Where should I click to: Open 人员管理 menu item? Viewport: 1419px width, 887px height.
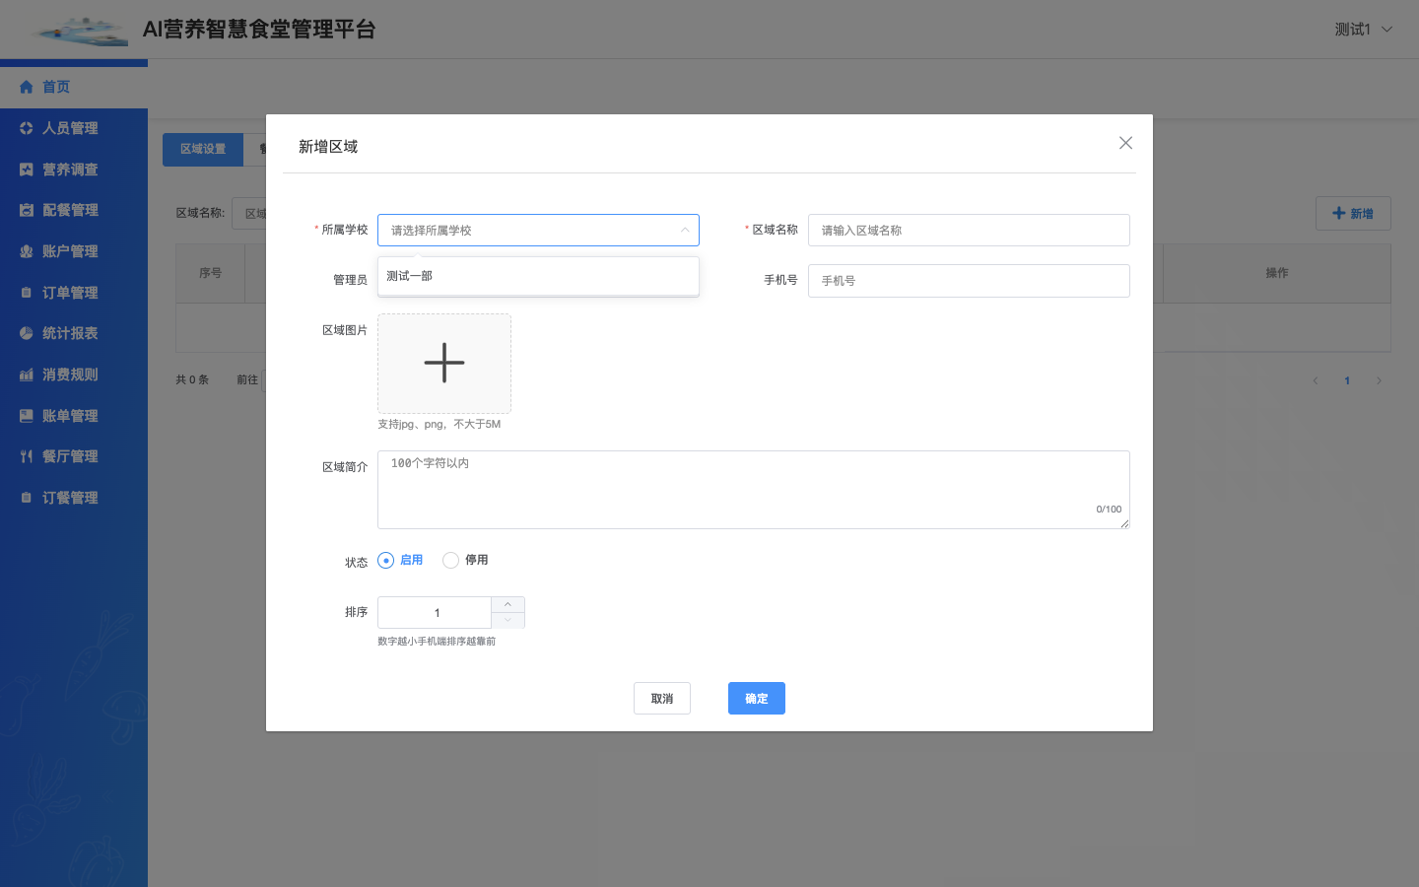pos(74,128)
